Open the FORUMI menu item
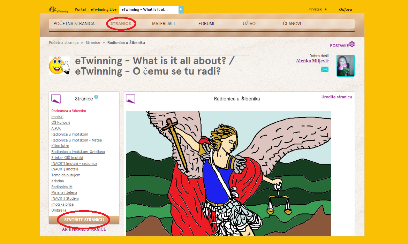Screen dimensions: 408x244 pyautogui.click(x=206, y=23)
